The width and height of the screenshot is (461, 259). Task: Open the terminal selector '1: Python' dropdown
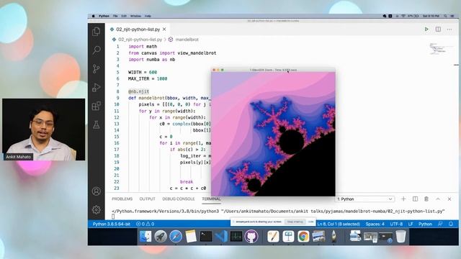(x=364, y=199)
